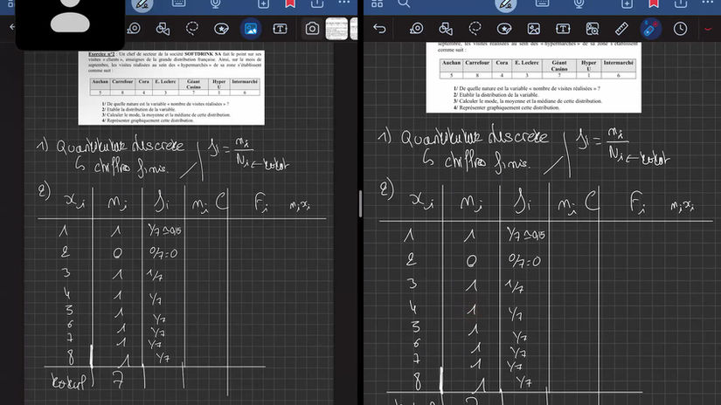Viewport: 721px width, 405px height.
Task: Select pen mode in the left window
Action: click(x=142, y=5)
